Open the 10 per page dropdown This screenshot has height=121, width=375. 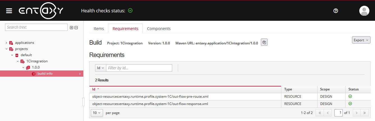click(96, 113)
